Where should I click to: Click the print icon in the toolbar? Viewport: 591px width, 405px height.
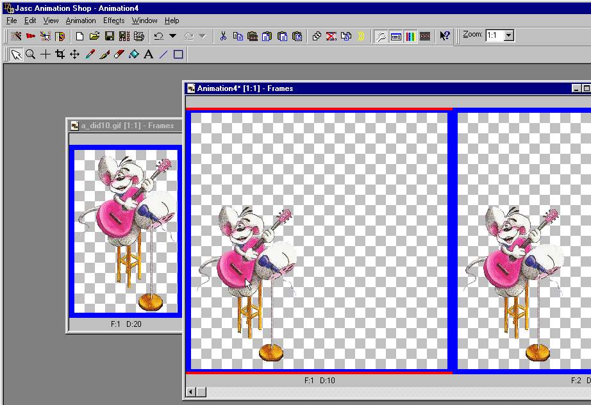click(138, 36)
